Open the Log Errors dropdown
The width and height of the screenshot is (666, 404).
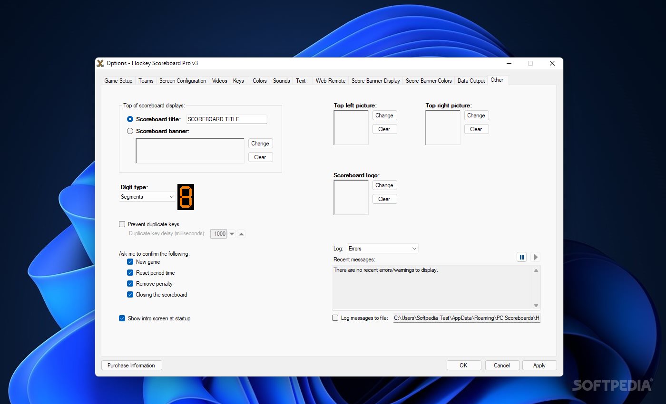click(382, 249)
